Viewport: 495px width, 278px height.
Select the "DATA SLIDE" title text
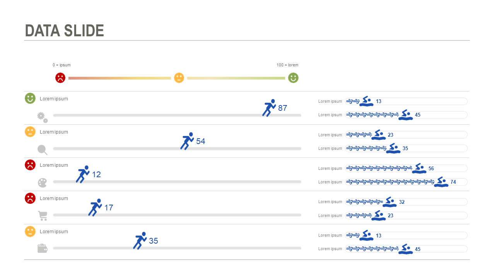point(65,31)
